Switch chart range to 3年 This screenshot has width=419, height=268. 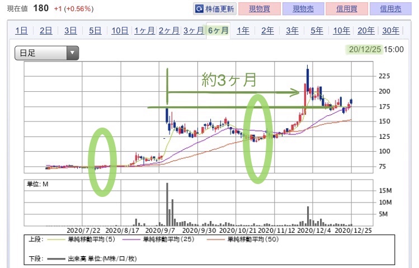292,31
